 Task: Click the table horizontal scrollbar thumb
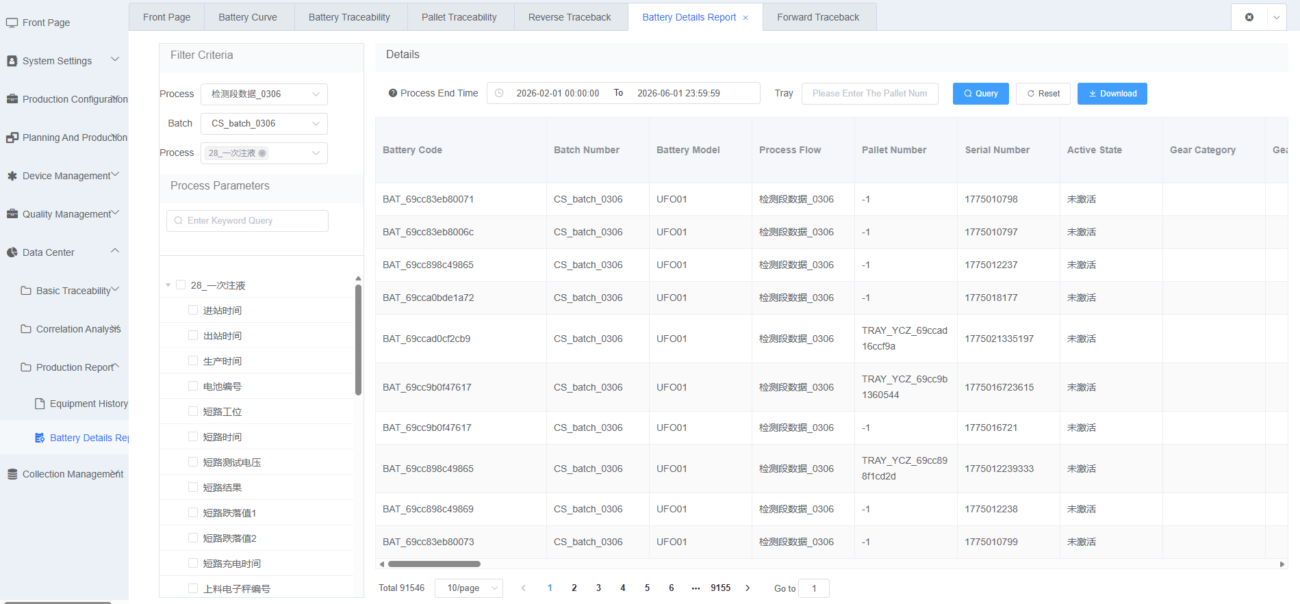pyautogui.click(x=434, y=564)
